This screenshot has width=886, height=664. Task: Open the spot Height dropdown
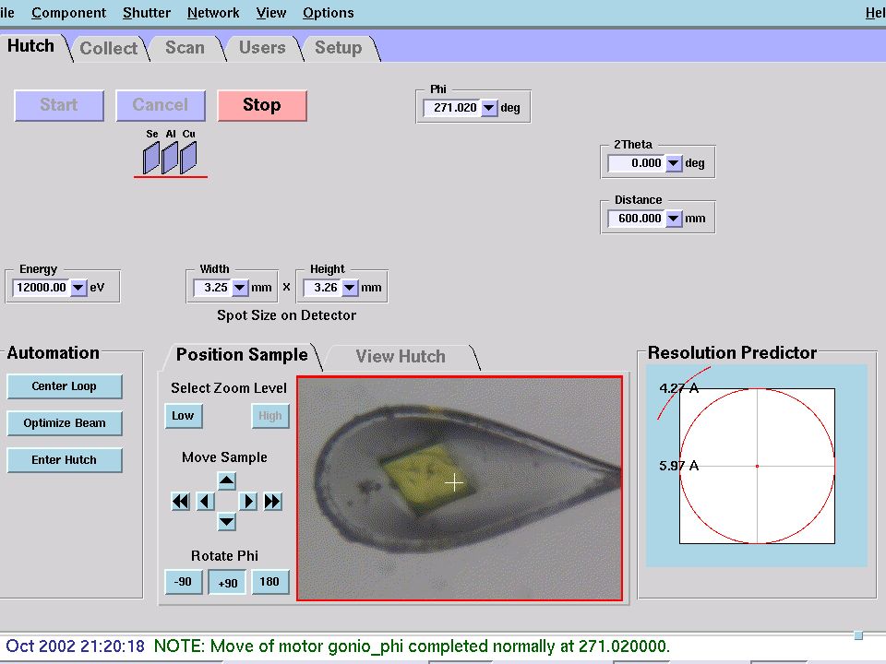point(350,288)
